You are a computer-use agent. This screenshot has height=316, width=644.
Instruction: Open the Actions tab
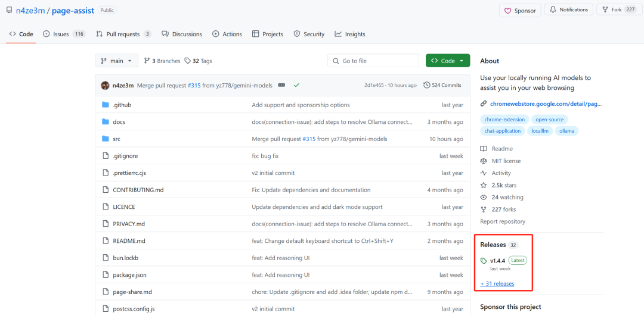(227, 34)
